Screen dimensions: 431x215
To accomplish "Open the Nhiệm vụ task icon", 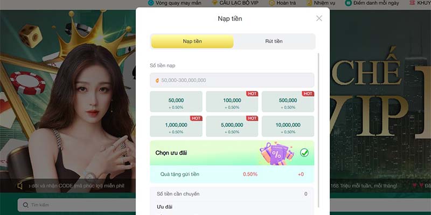I will (x=309, y=3).
